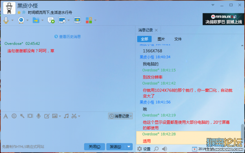Screen dimensions: 245x153
Task: Choose music with the note icon
Action: pos(66,116)
